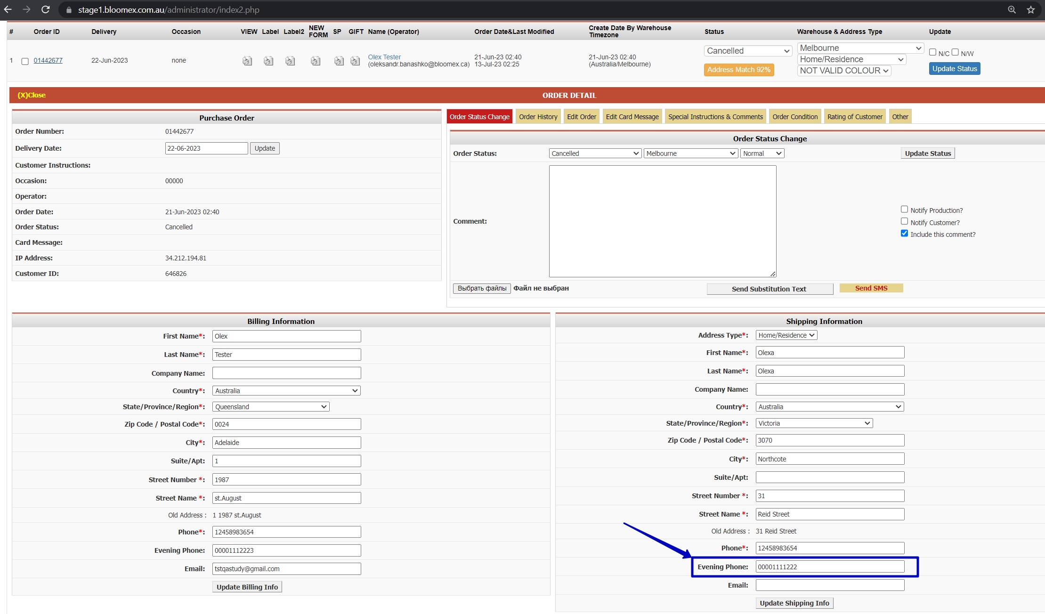Screen dimensions: 1045x614
Task: Click the billing First Name field
Action: [286, 336]
